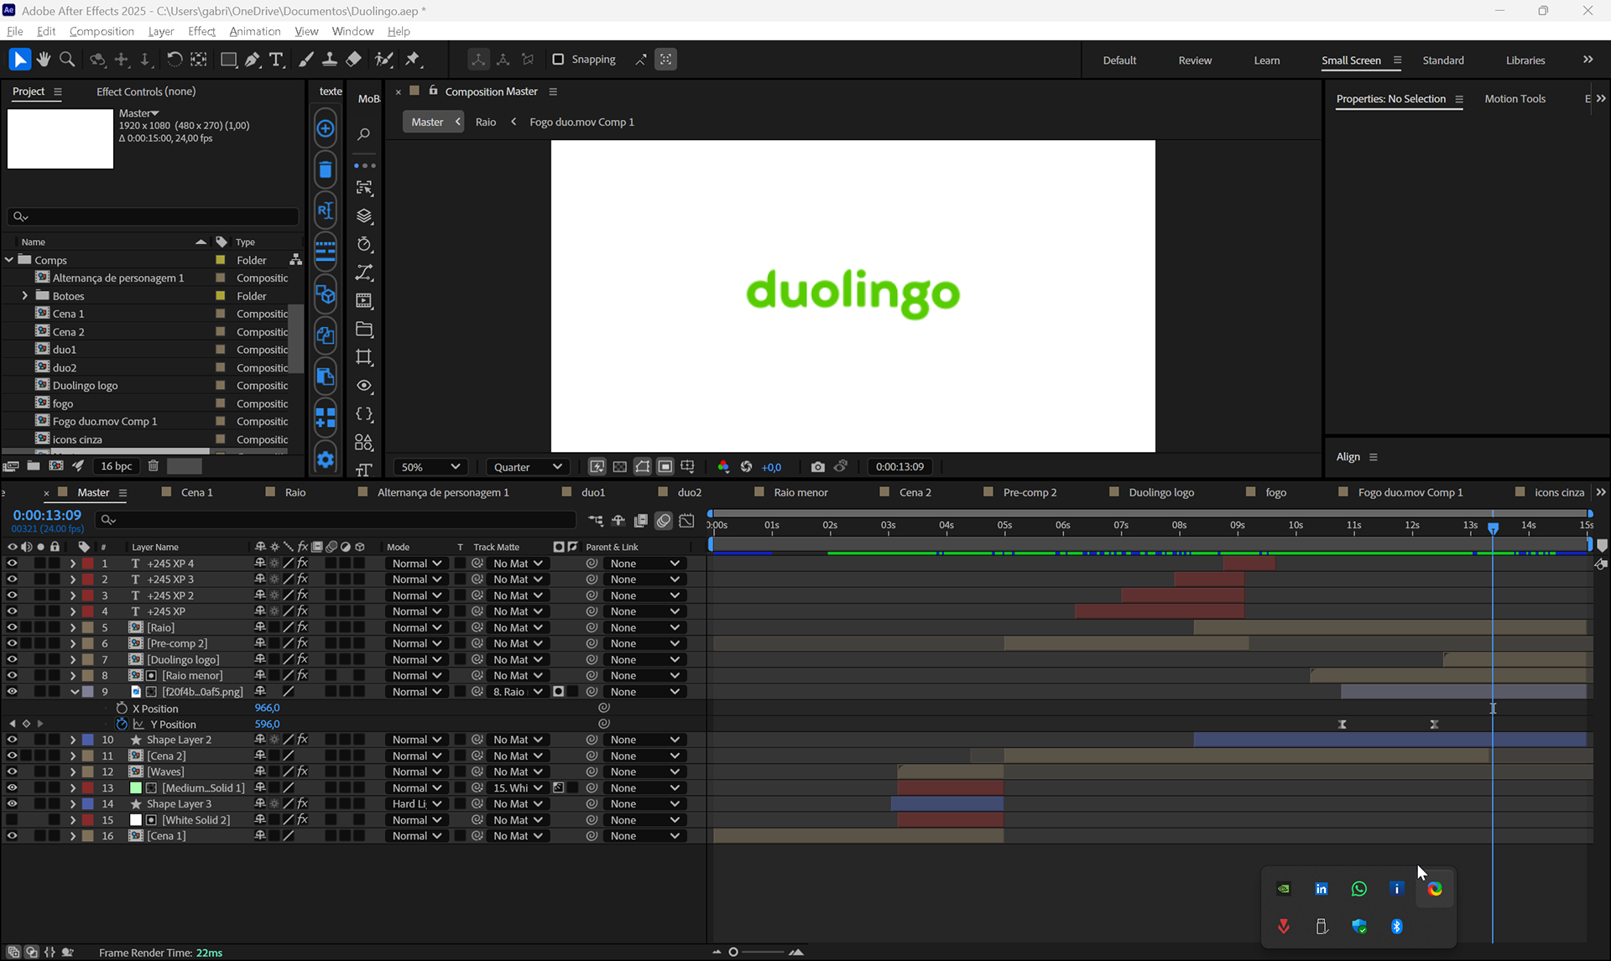Open the Quarter resolution dropdown

click(x=528, y=467)
